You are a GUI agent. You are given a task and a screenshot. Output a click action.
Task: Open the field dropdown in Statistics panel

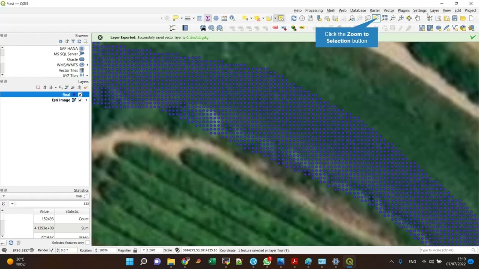[x=12, y=204]
